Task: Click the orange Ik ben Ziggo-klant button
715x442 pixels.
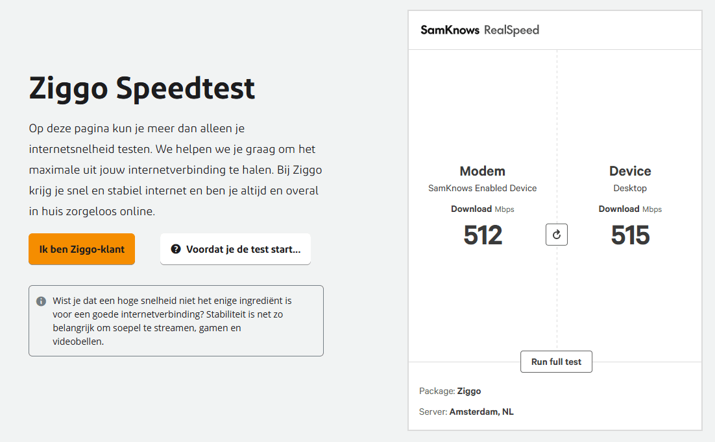Action: [82, 250]
